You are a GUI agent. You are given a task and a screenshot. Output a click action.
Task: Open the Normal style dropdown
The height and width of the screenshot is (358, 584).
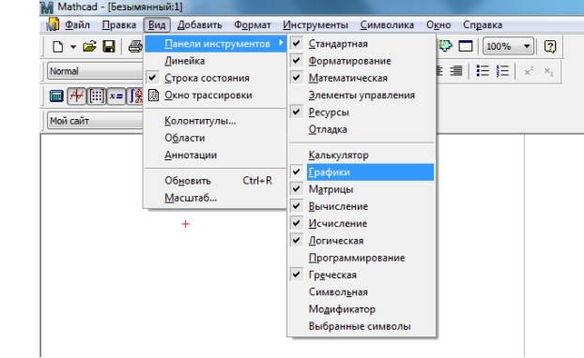point(95,71)
